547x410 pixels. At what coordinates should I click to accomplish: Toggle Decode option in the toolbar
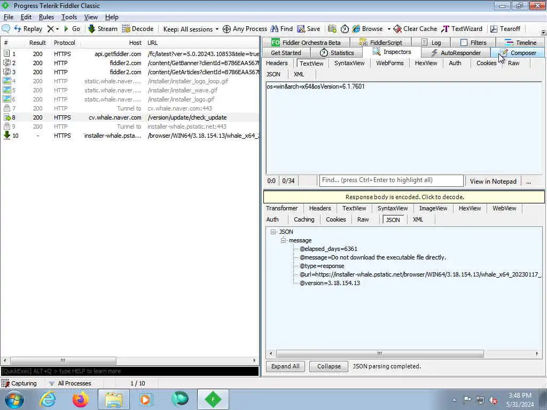coord(137,29)
